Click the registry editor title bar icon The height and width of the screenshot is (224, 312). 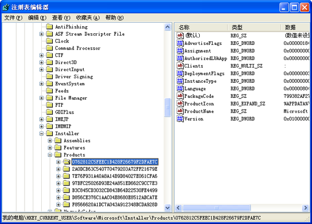[x=6, y=8]
